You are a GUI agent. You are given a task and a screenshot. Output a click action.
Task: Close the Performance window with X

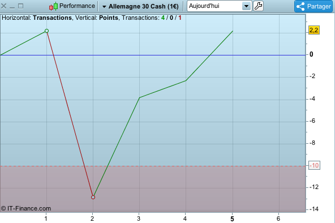point(3,6)
